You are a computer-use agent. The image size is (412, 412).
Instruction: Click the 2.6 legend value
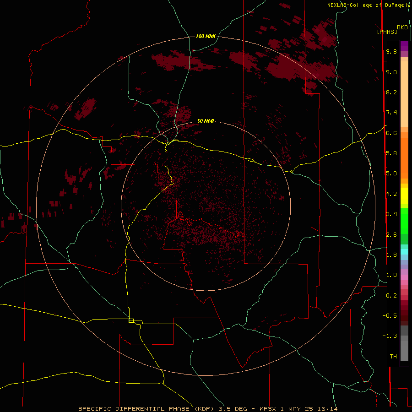tap(391, 235)
